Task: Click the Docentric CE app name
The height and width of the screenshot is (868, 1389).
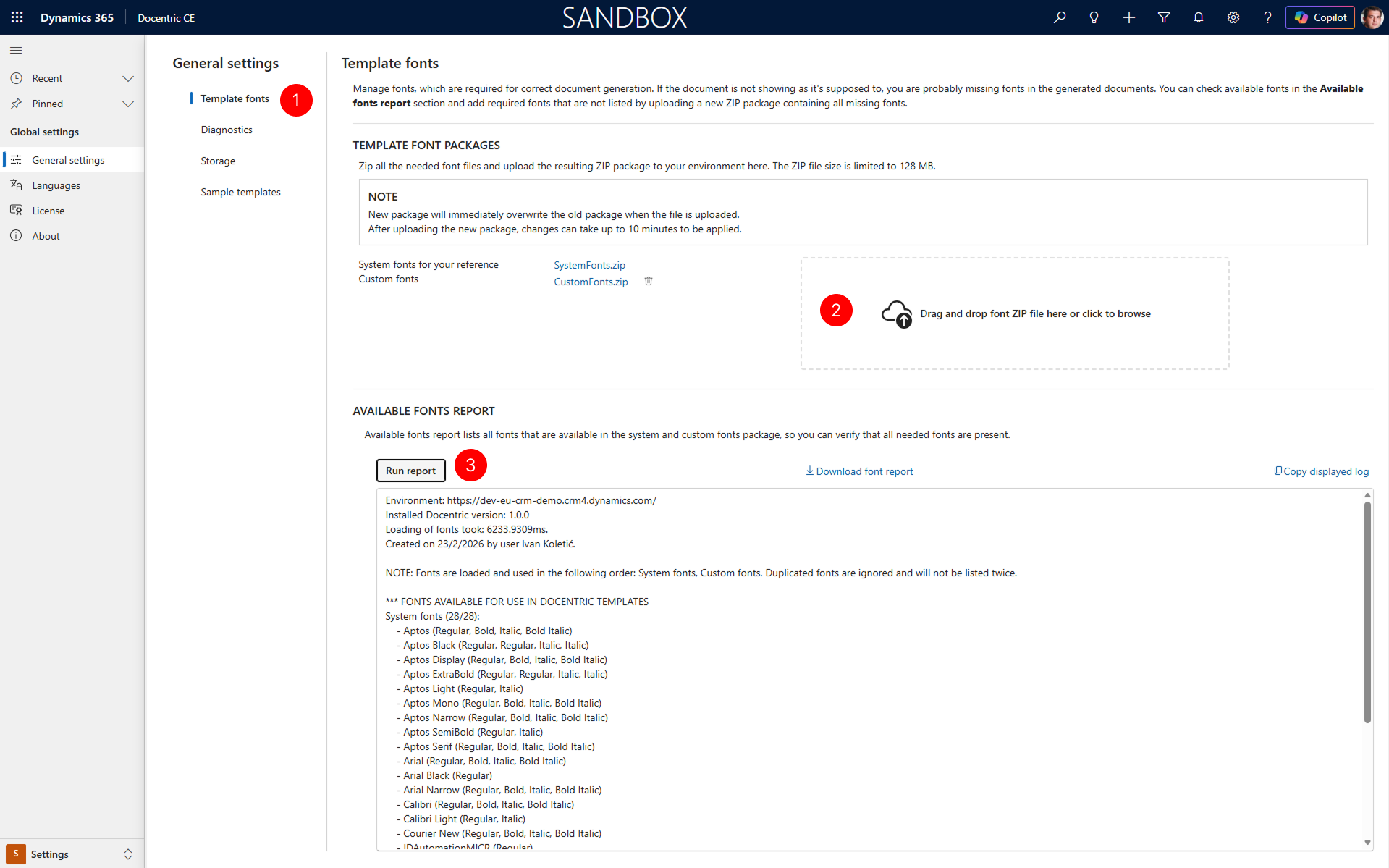Action: pos(166,17)
